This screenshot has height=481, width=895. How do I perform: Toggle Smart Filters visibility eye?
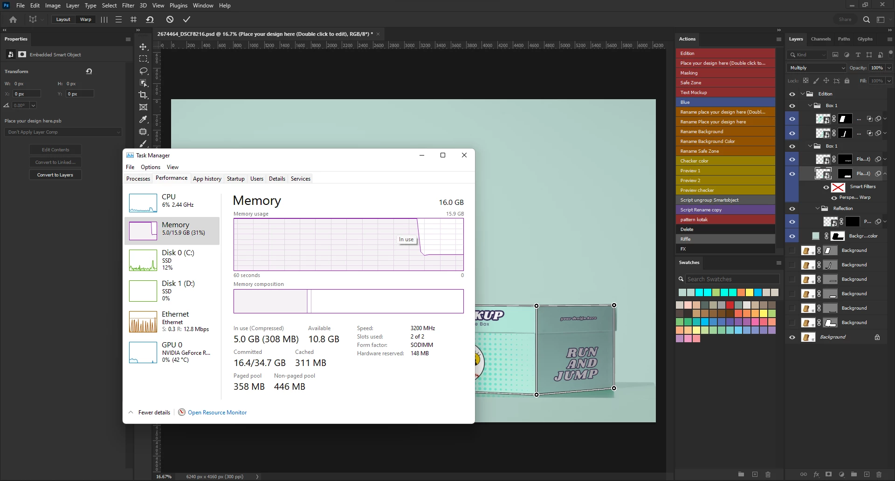pos(826,187)
